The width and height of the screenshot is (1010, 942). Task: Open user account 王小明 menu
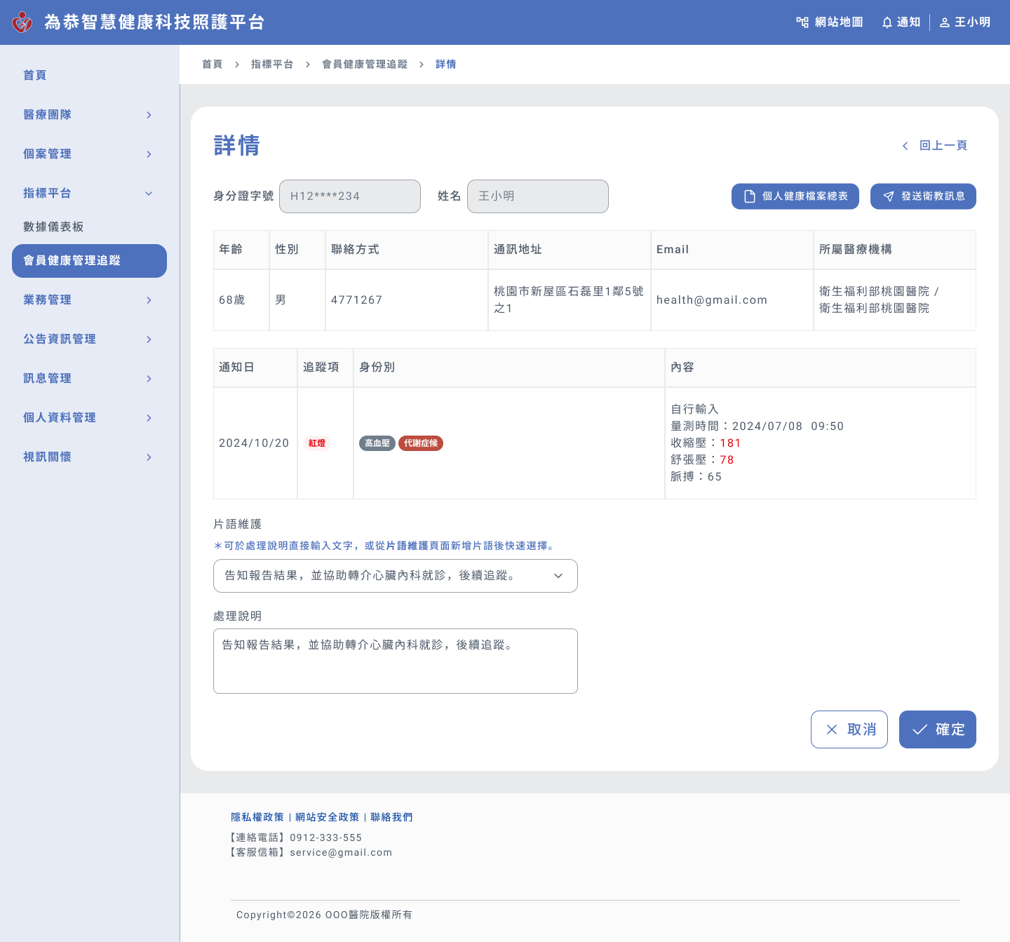(x=965, y=22)
